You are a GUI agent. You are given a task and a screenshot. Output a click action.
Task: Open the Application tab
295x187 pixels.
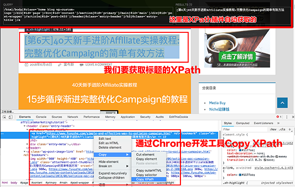[x=128, y=117]
